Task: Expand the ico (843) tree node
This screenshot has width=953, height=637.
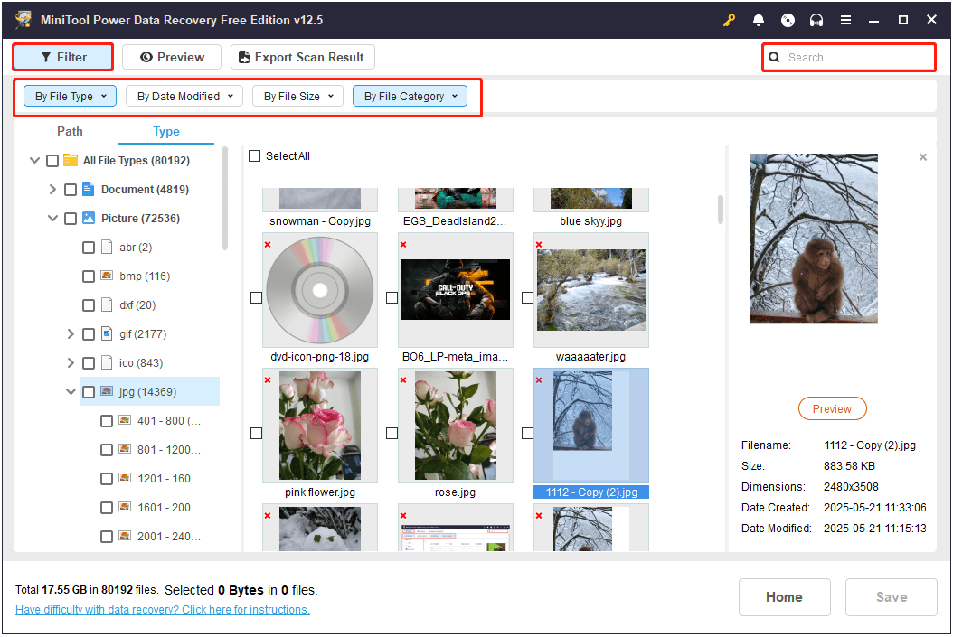Action: [x=71, y=362]
